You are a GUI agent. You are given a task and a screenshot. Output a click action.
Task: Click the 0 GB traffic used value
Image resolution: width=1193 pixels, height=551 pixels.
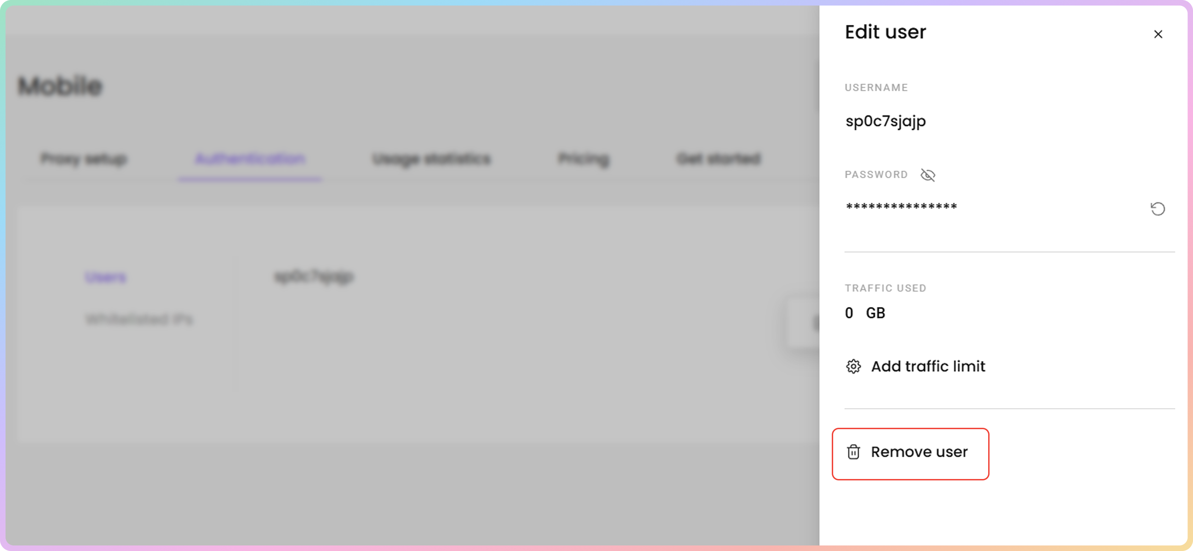(x=864, y=313)
